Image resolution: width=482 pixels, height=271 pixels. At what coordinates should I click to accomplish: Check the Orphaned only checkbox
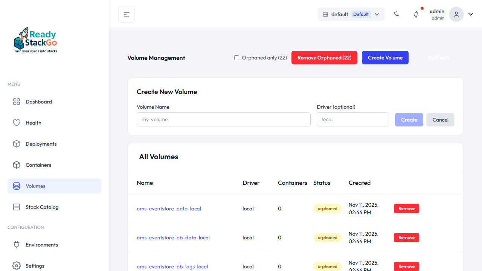[236, 58]
